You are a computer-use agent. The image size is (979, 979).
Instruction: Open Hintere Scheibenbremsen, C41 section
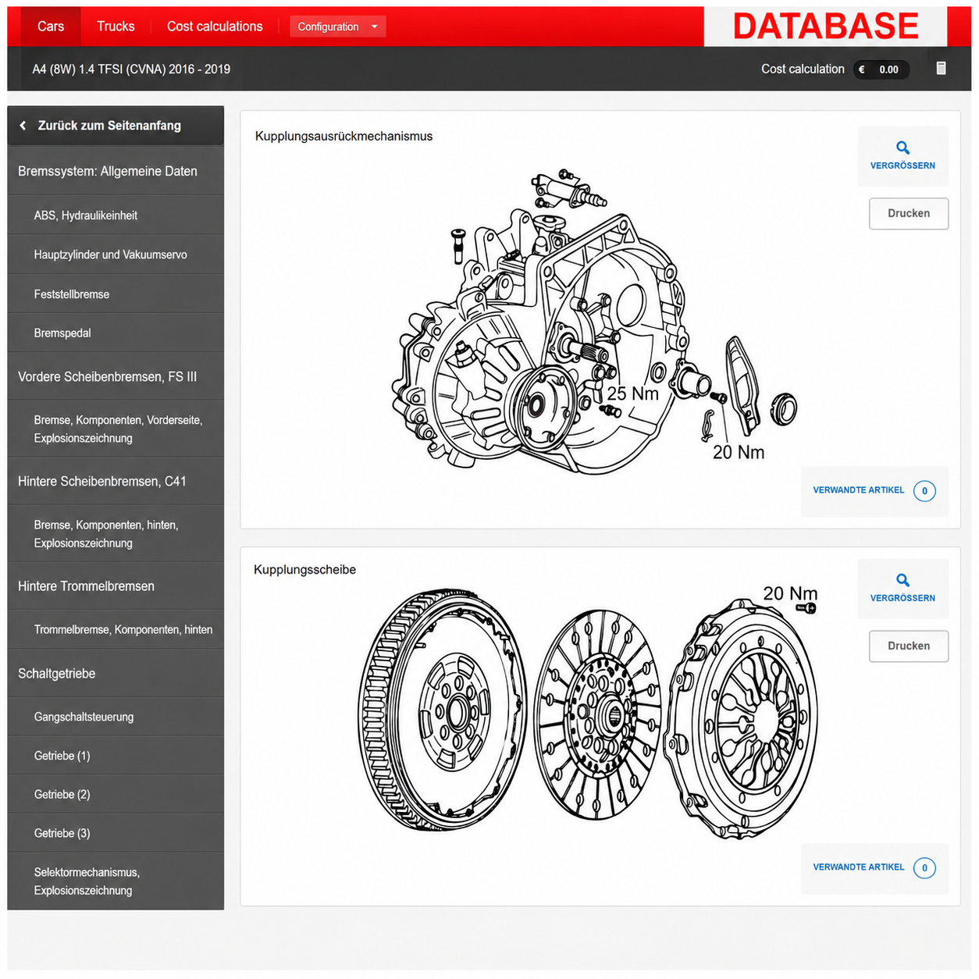116,481
